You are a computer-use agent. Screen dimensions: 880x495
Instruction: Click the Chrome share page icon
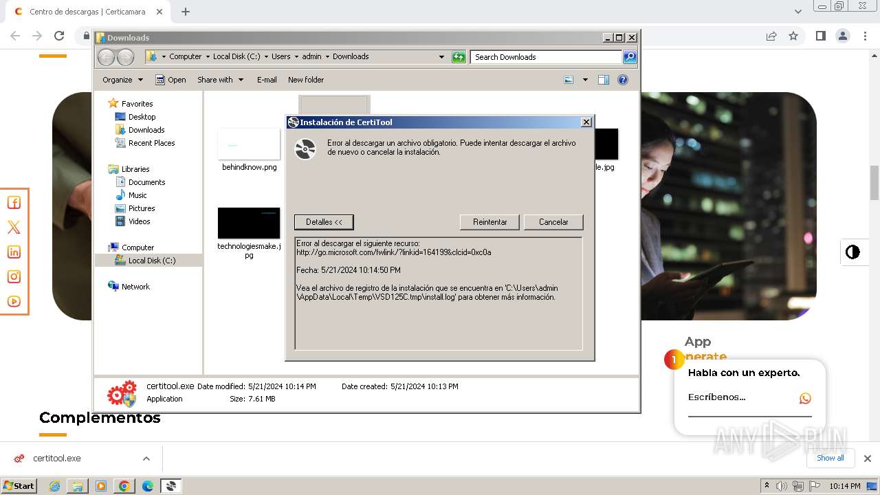coord(771,36)
